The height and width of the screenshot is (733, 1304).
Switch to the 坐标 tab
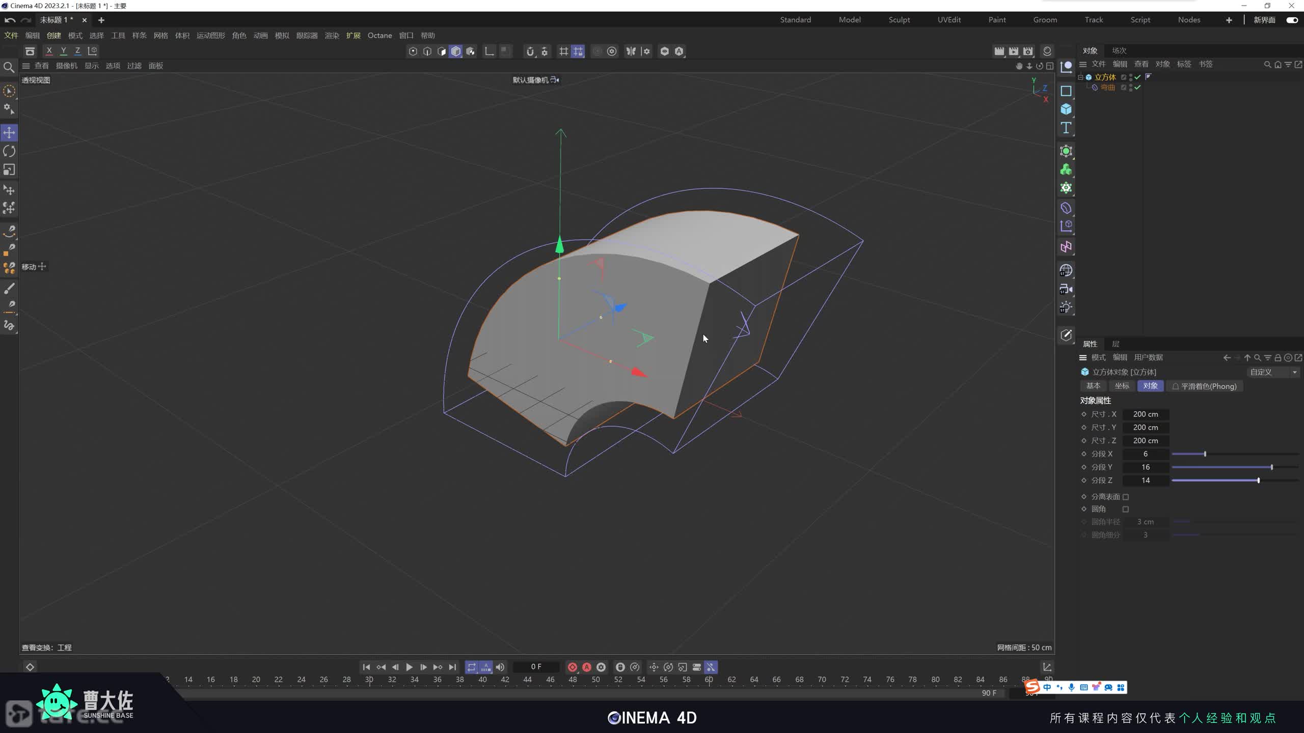[1122, 386]
